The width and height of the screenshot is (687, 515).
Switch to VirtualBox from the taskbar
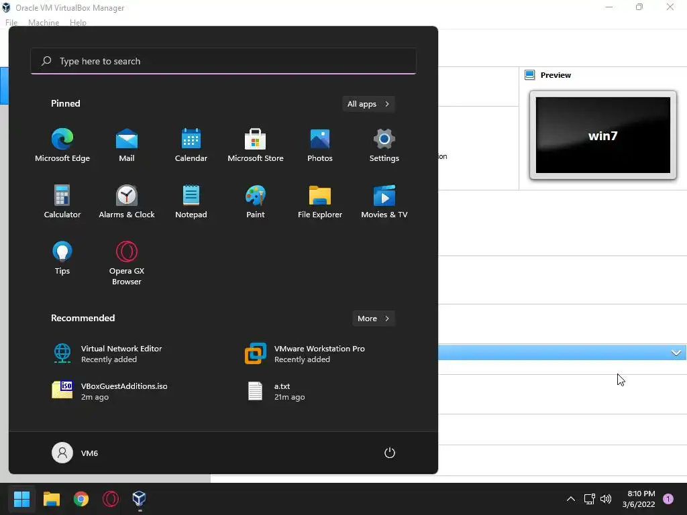coord(139,498)
